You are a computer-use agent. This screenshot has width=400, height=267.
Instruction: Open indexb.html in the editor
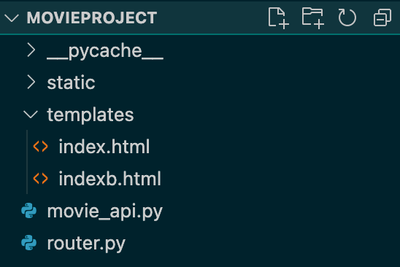click(110, 179)
